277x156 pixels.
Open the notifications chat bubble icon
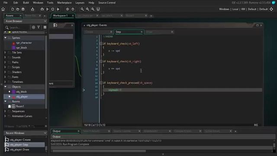point(274,3)
